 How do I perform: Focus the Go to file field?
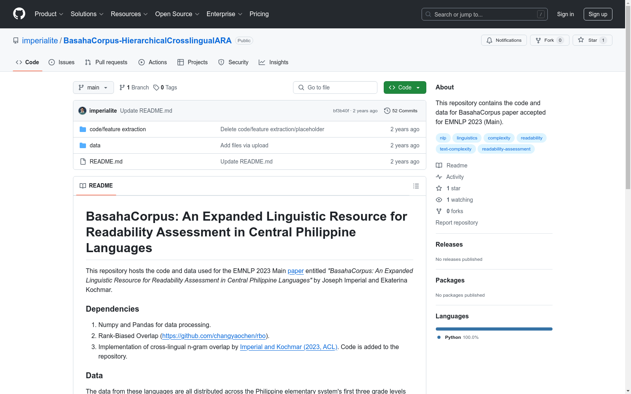335,87
